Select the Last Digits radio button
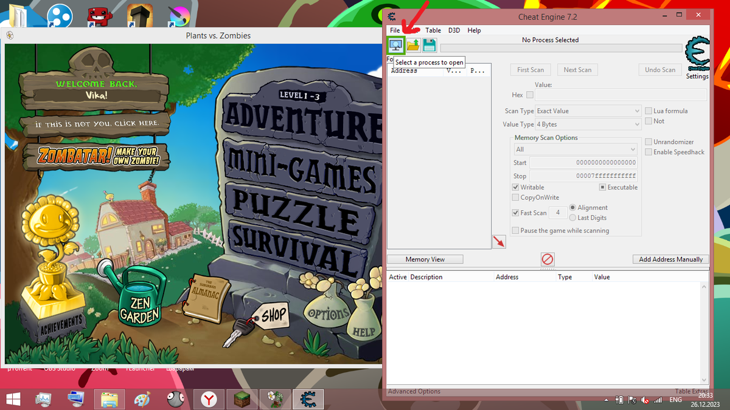 (572, 217)
